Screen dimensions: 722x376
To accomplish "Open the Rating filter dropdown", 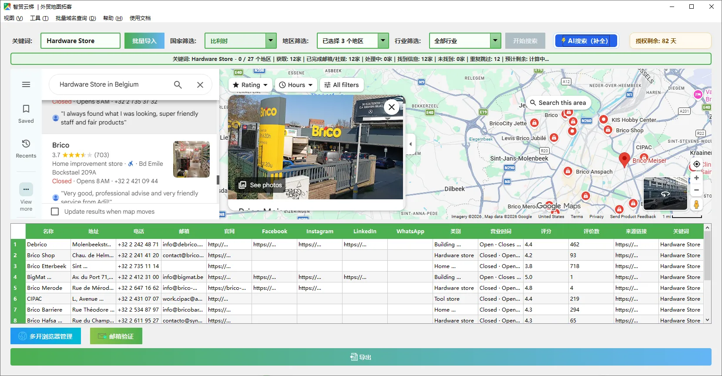I will tap(251, 85).
